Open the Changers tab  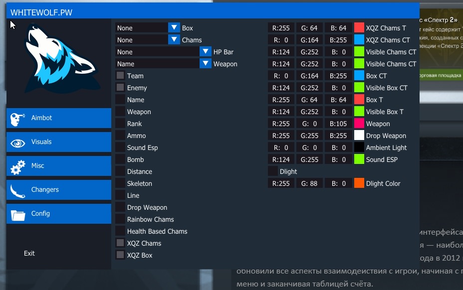(x=59, y=190)
